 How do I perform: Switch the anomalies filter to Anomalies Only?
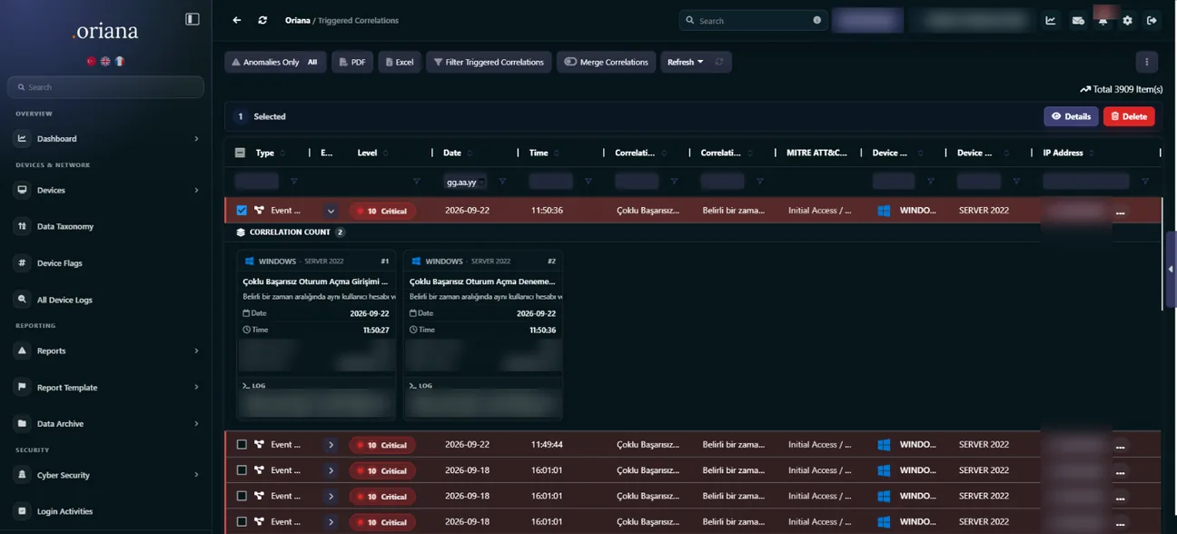tap(265, 62)
